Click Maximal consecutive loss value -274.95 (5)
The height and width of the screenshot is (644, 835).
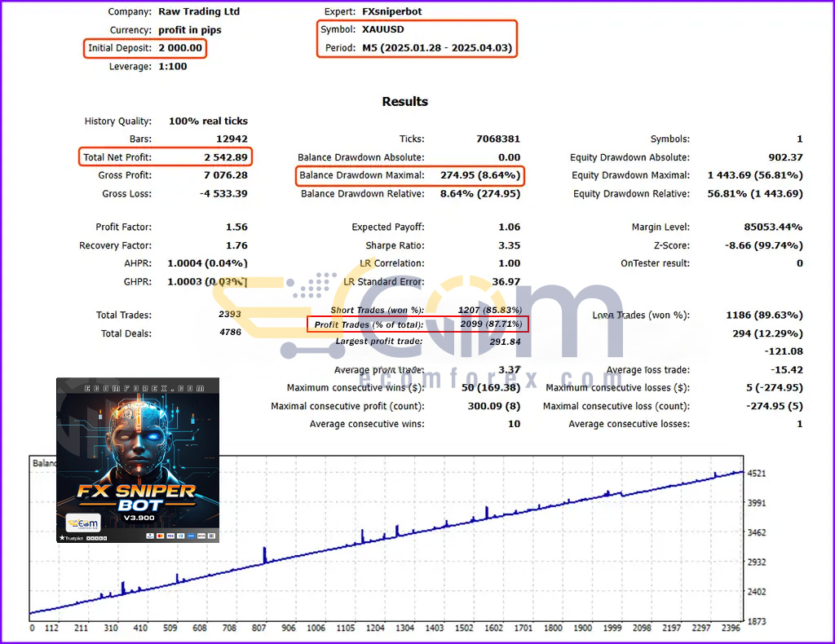tap(775, 406)
